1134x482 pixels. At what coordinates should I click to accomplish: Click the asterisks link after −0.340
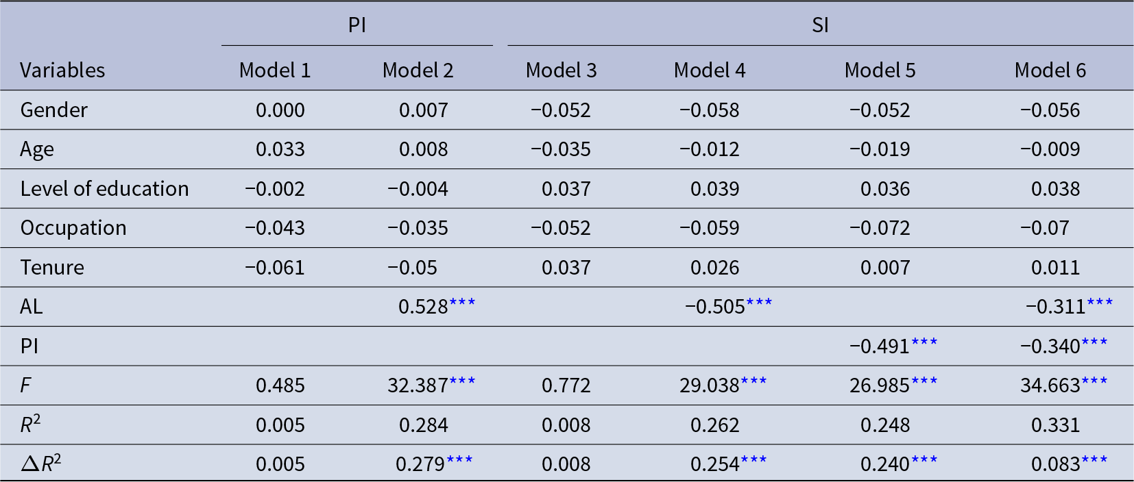click(x=1094, y=343)
